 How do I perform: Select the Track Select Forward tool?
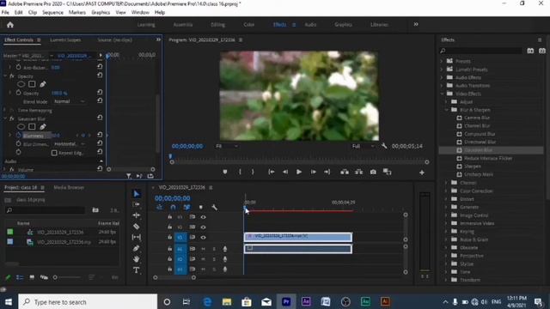click(137, 204)
